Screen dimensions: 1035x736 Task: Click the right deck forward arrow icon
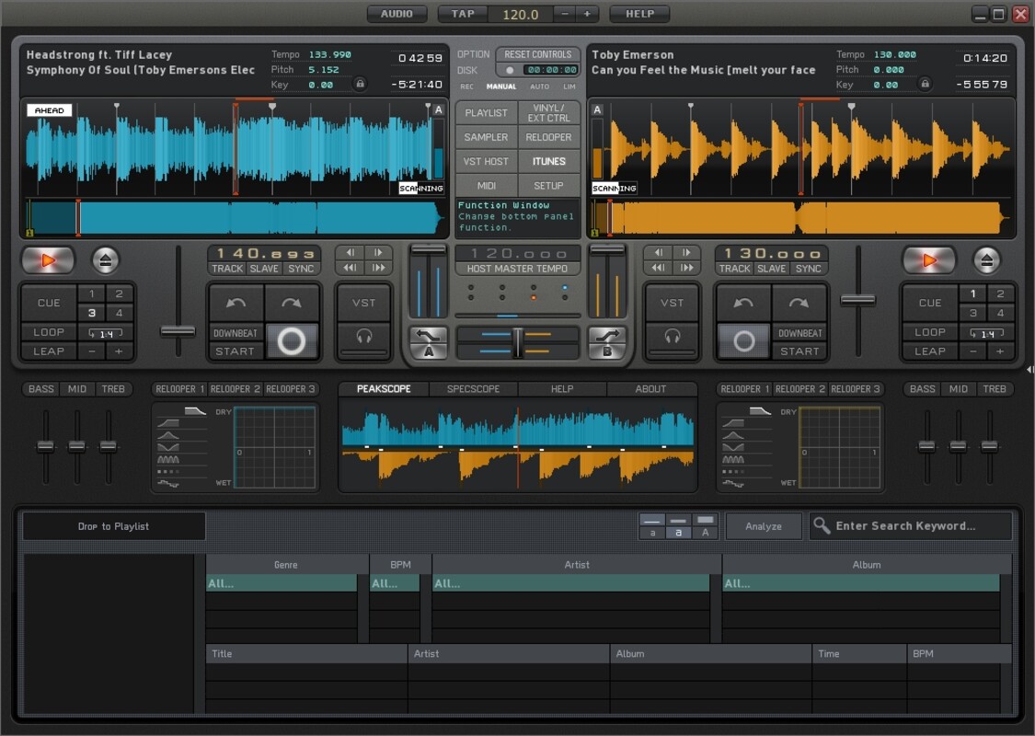(799, 303)
